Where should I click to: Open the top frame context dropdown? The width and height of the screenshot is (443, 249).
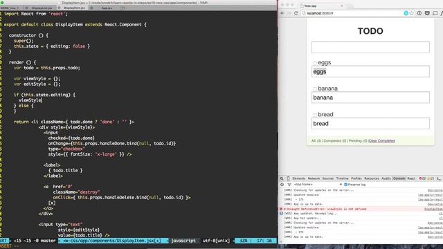pos(318,185)
